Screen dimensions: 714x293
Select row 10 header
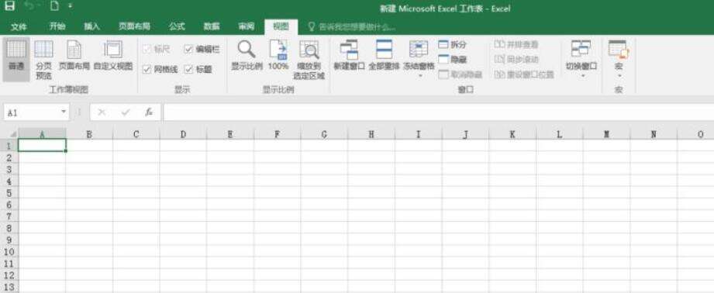(9, 252)
